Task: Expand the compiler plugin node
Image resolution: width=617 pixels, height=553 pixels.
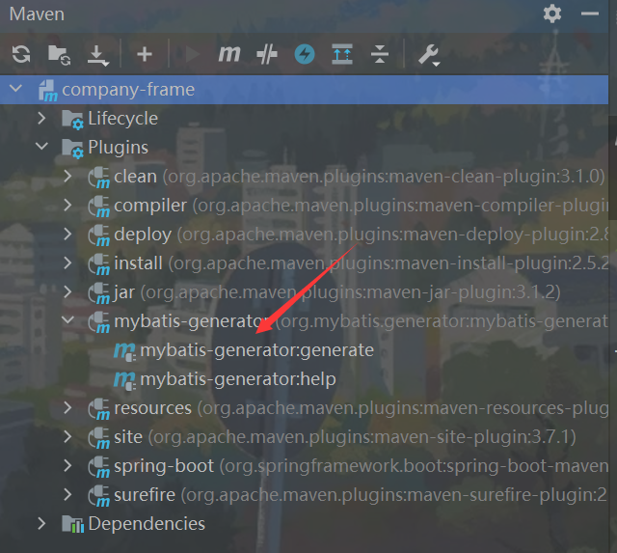Action: pos(67,205)
